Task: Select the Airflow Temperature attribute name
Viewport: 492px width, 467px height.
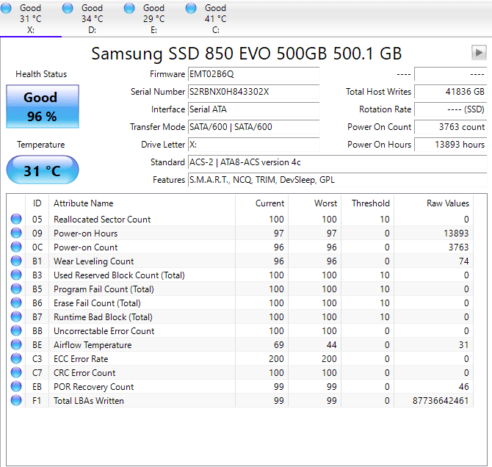Action: pos(93,345)
